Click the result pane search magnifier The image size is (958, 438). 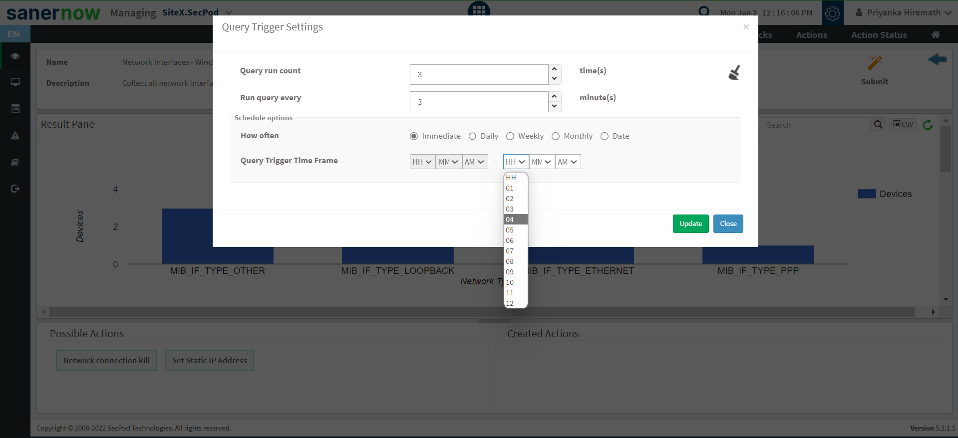pyautogui.click(x=878, y=125)
